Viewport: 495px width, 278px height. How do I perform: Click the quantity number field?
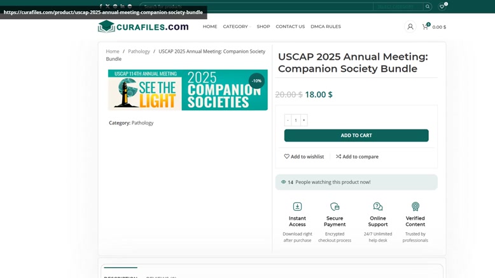296,120
